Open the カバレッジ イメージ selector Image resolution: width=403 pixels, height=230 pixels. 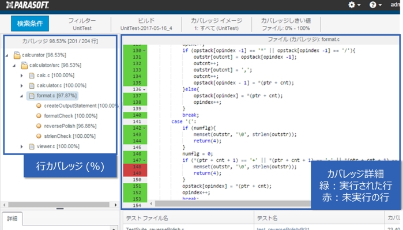(x=216, y=24)
